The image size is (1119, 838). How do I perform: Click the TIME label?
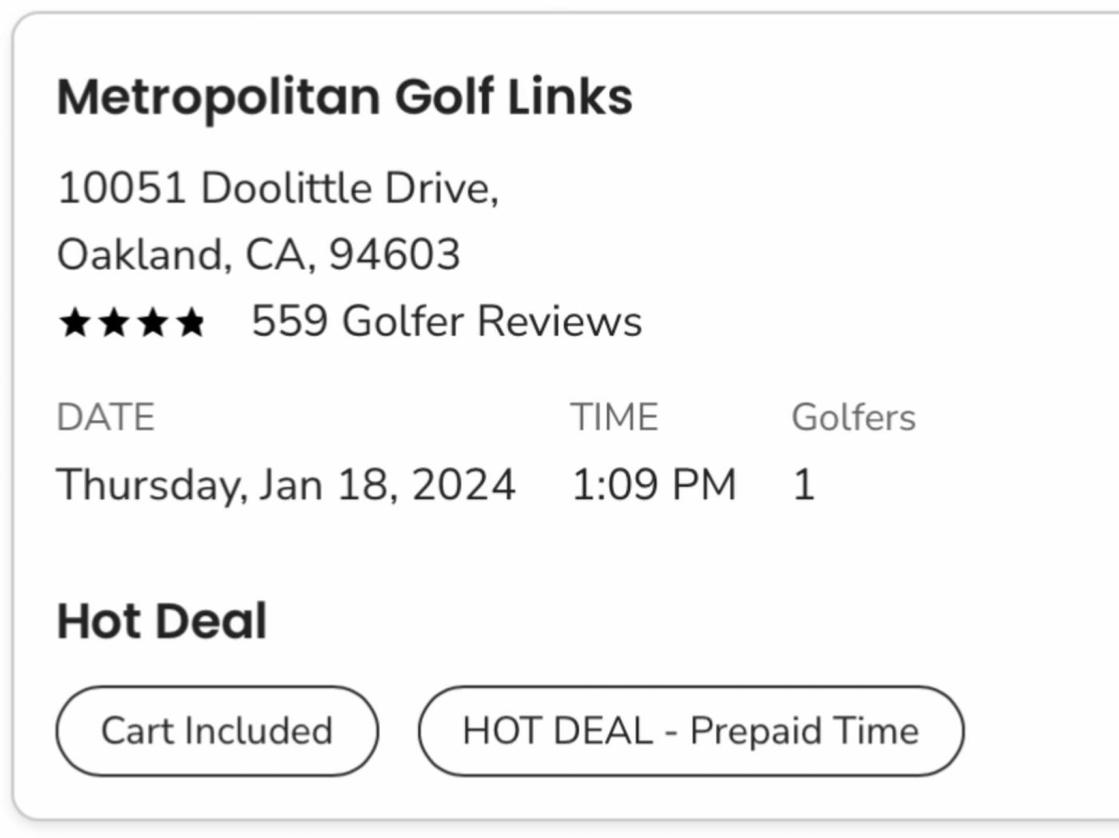click(x=614, y=417)
